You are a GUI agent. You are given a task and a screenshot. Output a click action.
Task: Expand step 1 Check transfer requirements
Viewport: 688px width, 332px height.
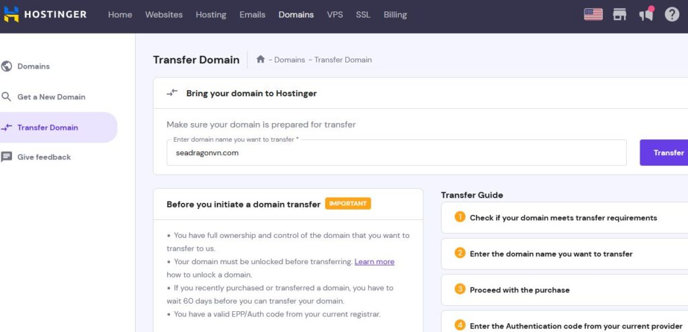coord(563,218)
